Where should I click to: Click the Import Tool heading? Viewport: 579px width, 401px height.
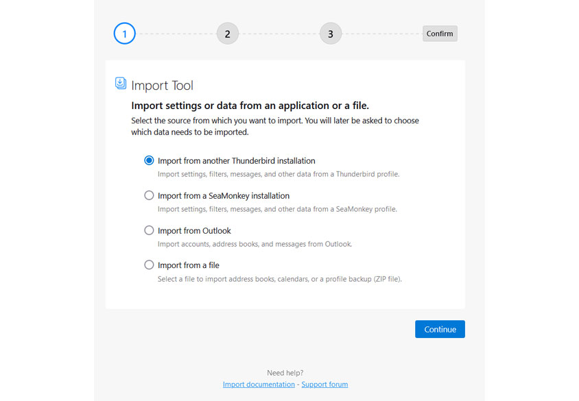[x=162, y=85]
